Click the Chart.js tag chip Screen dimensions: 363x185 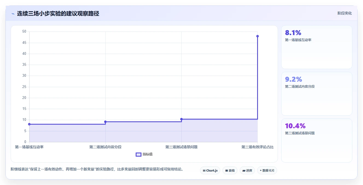(x=210, y=170)
